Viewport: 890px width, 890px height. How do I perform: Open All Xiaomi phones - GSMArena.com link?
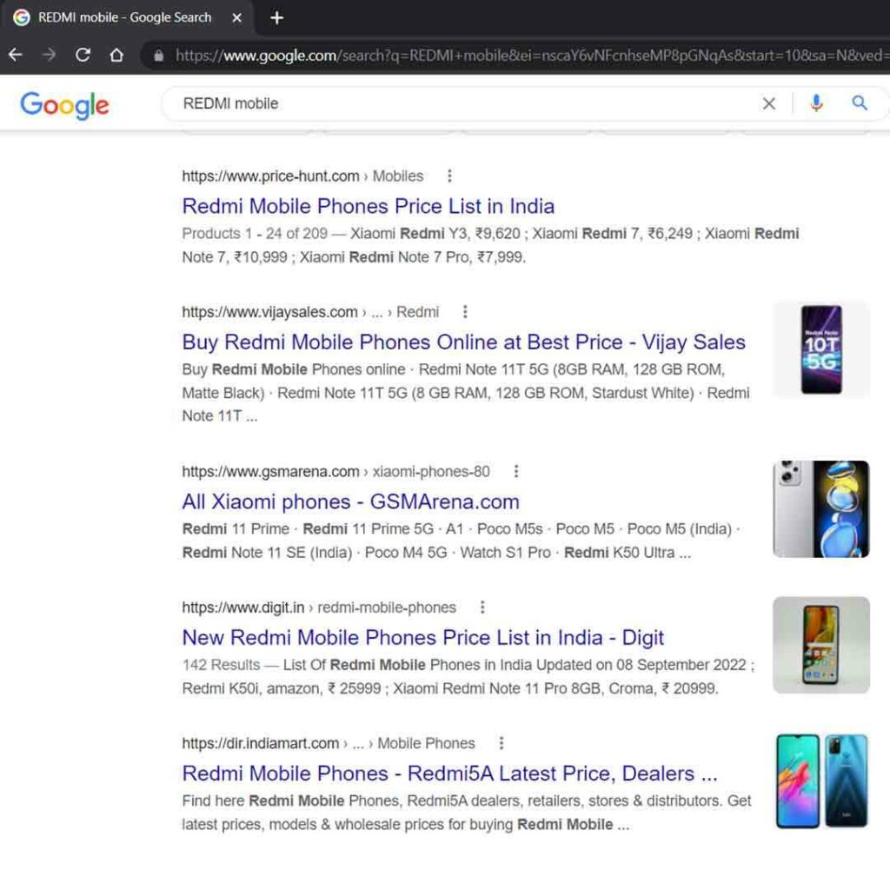[351, 501]
